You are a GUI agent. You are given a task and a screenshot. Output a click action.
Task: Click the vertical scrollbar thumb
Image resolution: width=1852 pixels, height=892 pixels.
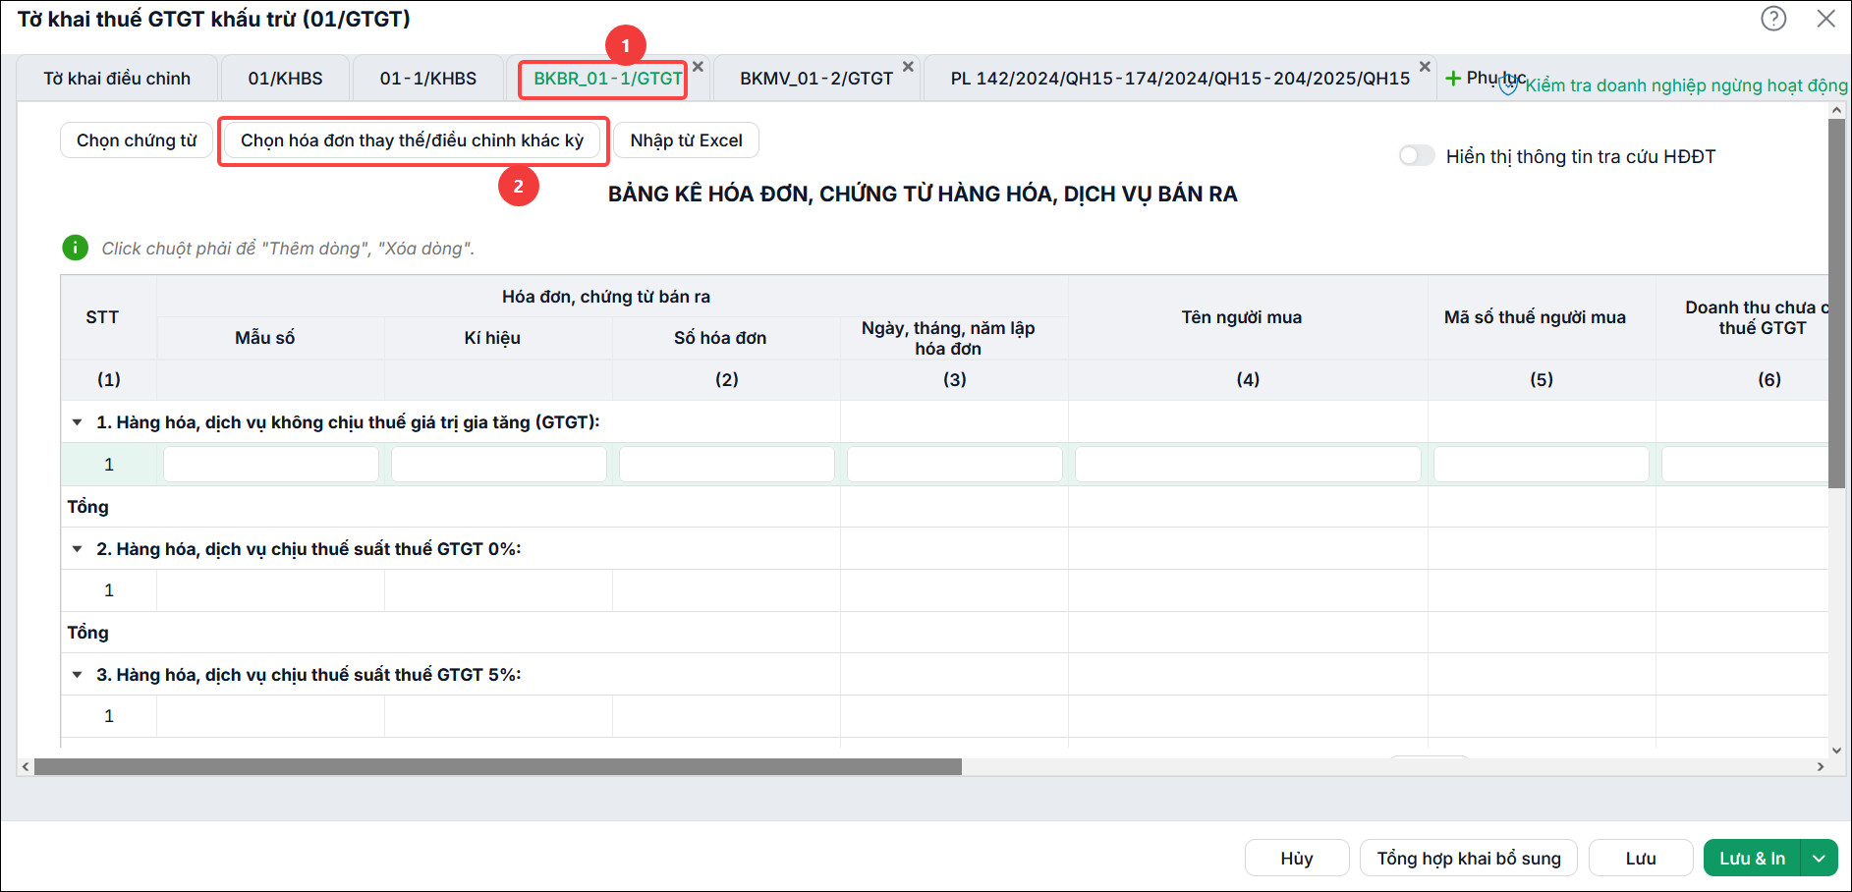(x=1836, y=303)
